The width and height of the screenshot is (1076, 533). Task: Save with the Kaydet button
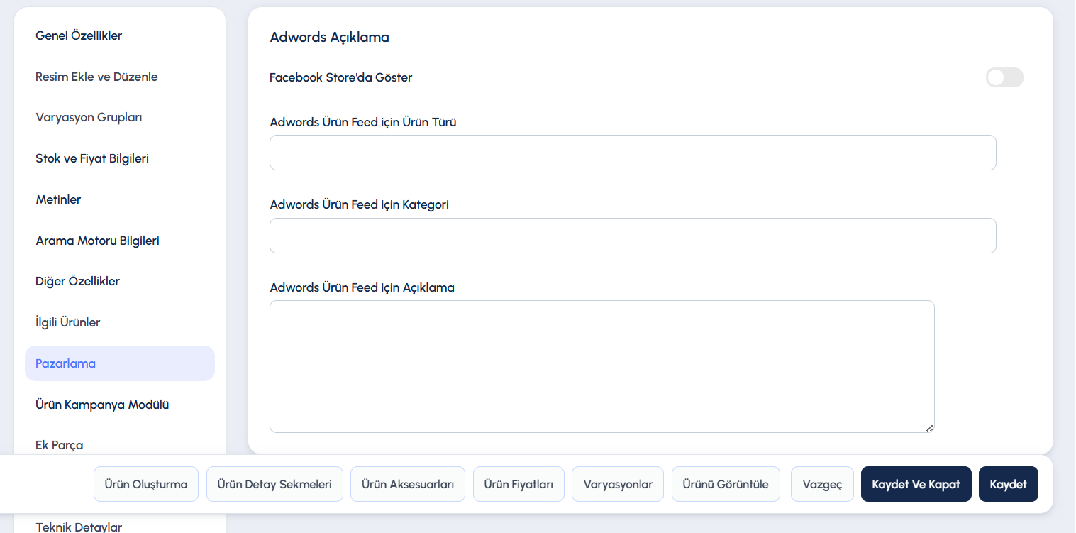[x=1008, y=484]
